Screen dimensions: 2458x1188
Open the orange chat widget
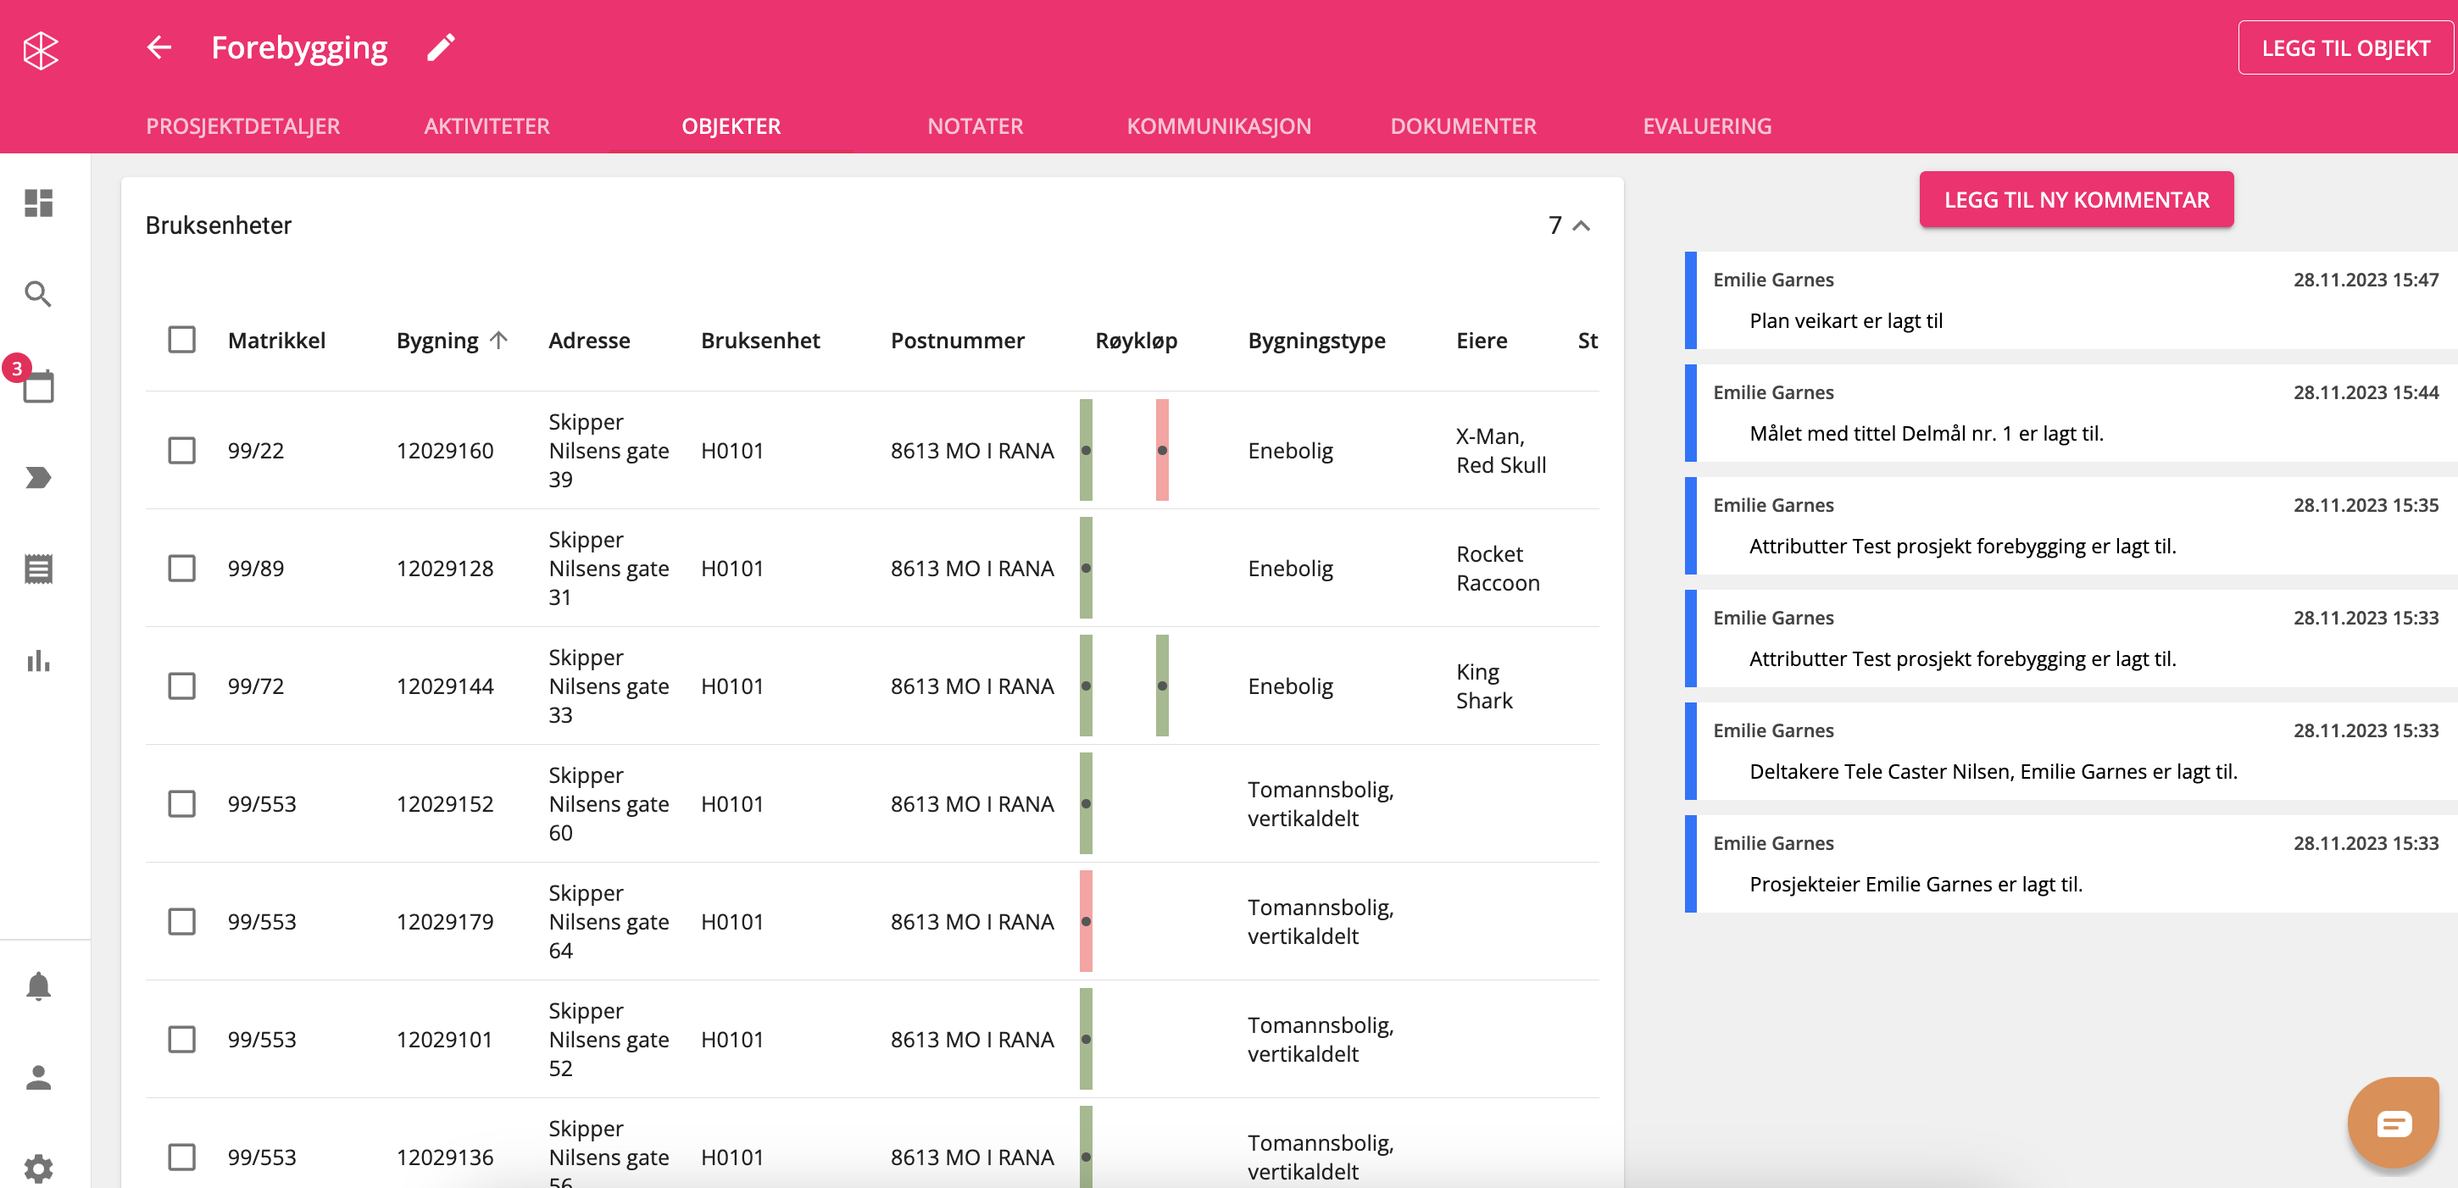[x=2393, y=1123]
